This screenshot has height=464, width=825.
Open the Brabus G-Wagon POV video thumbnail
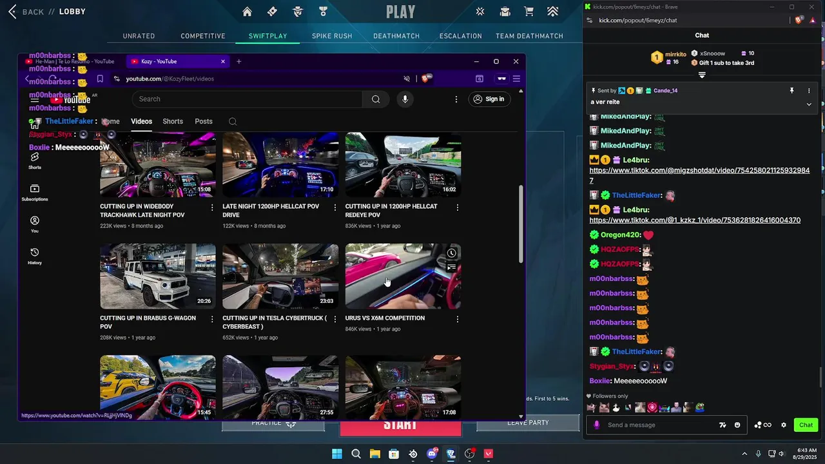click(x=158, y=276)
